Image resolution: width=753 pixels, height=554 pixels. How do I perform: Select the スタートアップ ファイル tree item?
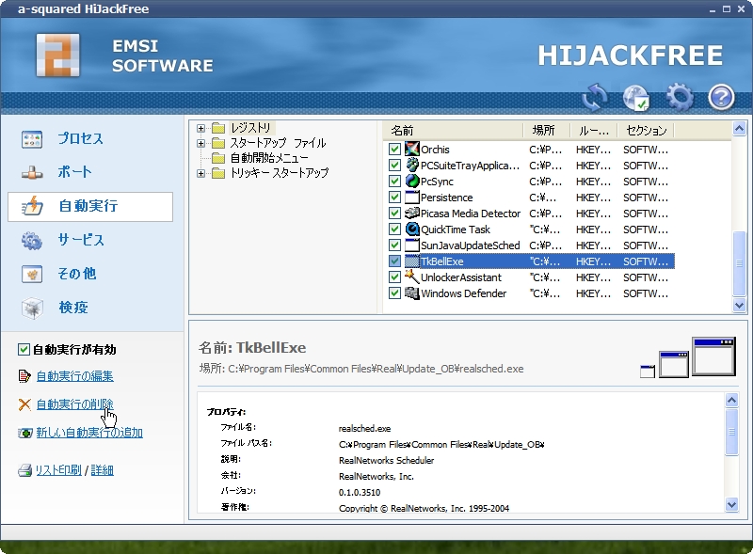(x=278, y=143)
